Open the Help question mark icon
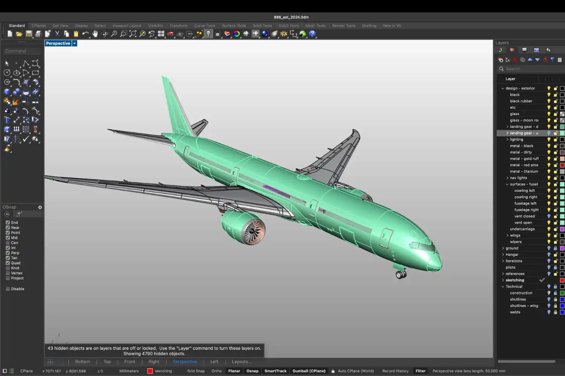The height and width of the screenshot is (376, 565). (312, 34)
